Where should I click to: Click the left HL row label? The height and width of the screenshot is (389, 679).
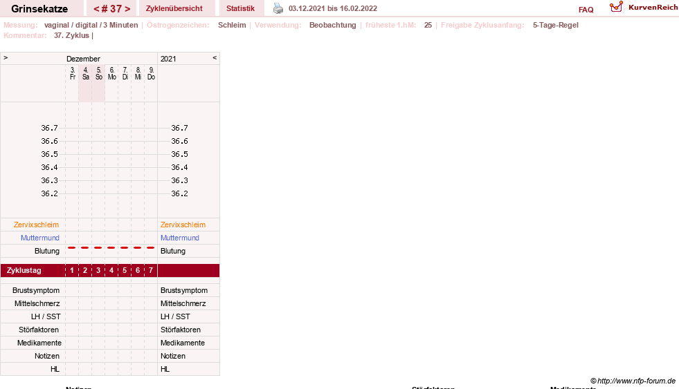(x=55, y=369)
